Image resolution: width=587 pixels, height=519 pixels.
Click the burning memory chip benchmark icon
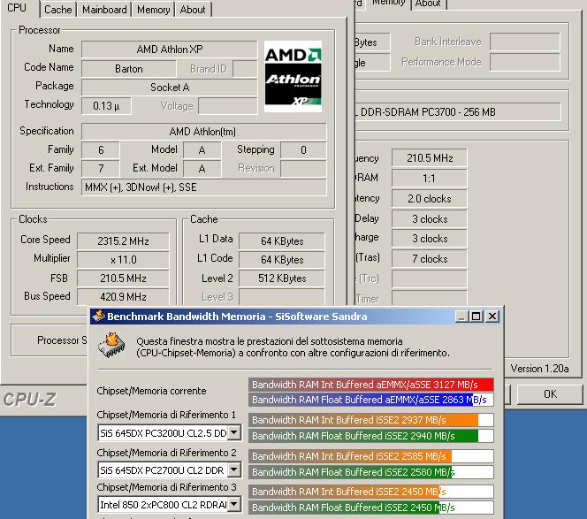click(x=111, y=345)
